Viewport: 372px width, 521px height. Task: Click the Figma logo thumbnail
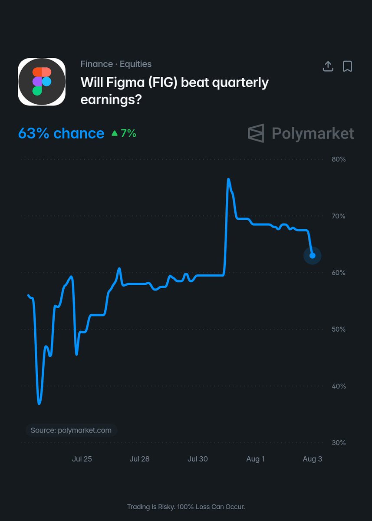pos(42,82)
